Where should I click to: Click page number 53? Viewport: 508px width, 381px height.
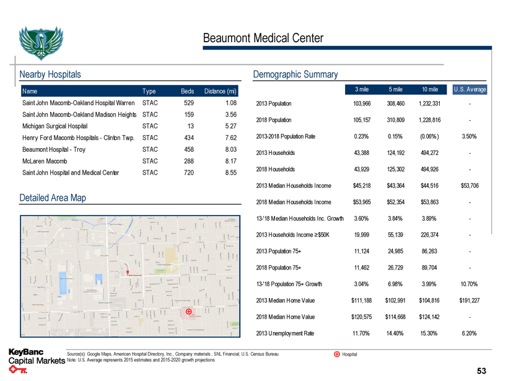coord(481,371)
